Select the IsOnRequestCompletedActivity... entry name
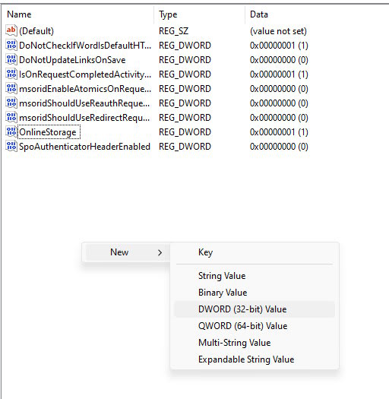This screenshot has width=389, height=399. (85, 74)
